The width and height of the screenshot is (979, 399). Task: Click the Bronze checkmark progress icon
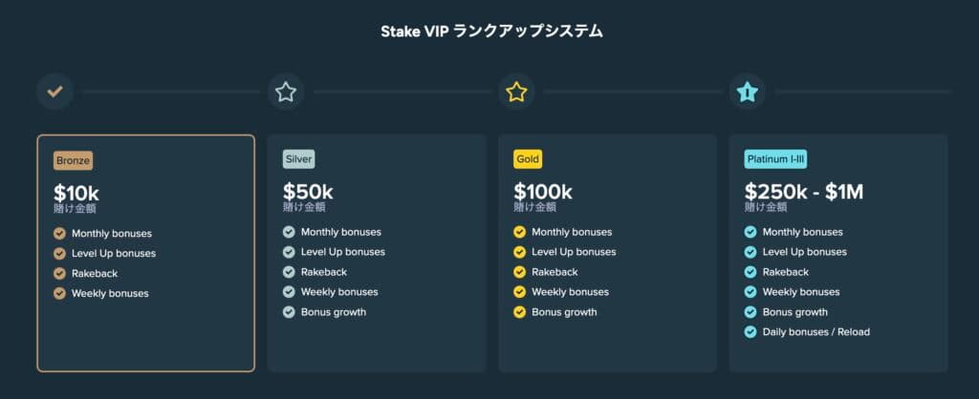pos(54,92)
